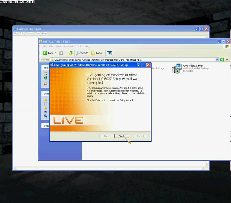
Task: Maximize the Untitled Notepad window
Action: pos(202,29)
